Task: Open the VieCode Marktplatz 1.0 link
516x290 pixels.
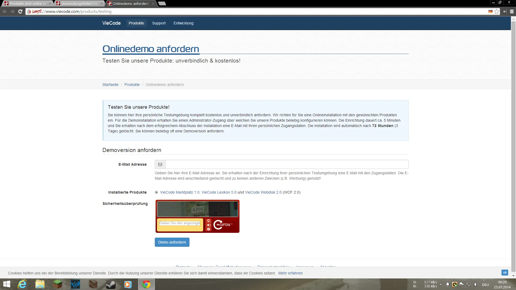Action: coord(180,192)
